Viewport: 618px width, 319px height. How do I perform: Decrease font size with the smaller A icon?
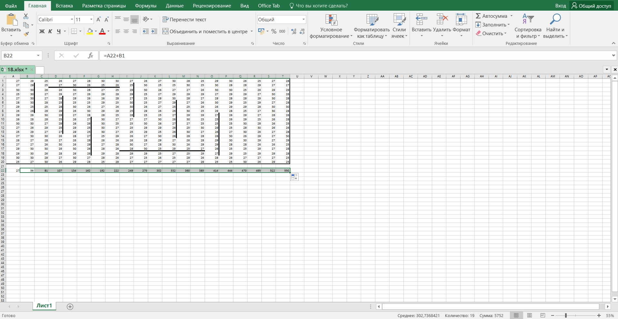[x=106, y=19]
